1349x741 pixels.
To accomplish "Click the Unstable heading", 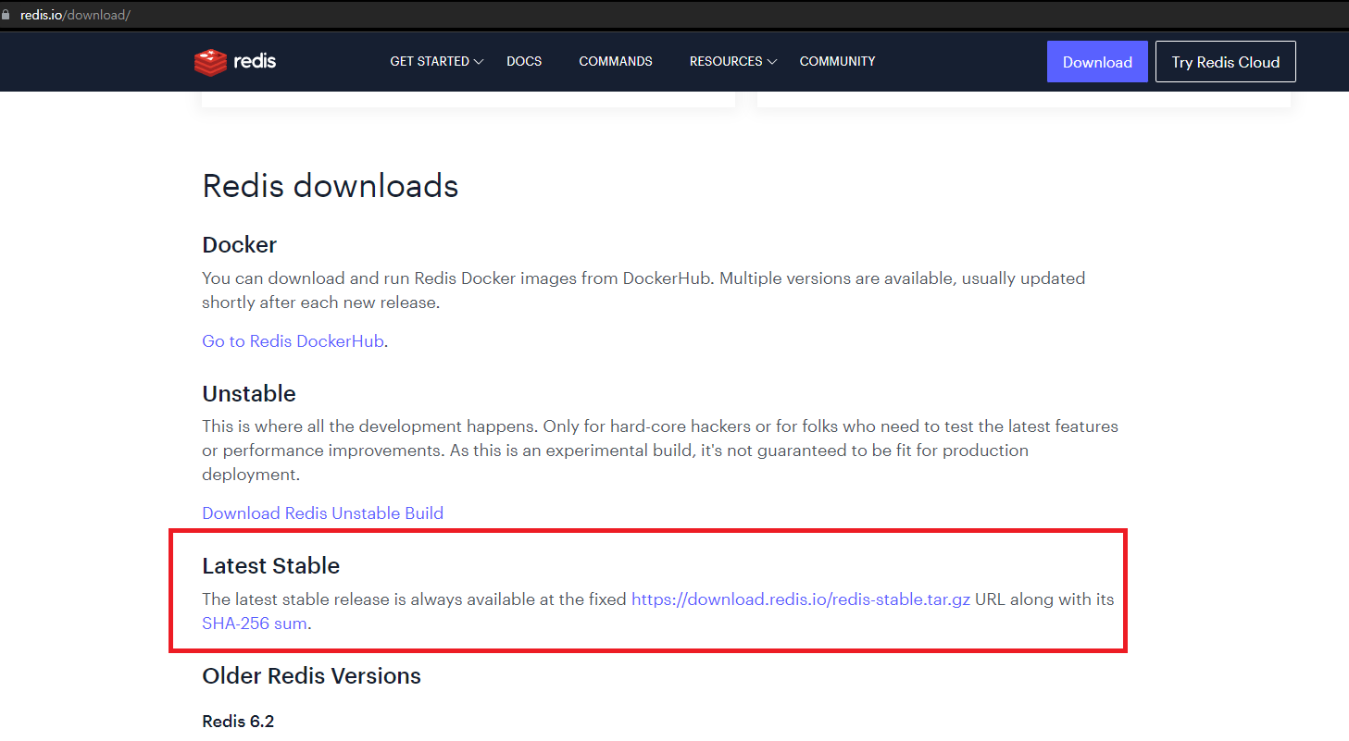I will tap(249, 393).
